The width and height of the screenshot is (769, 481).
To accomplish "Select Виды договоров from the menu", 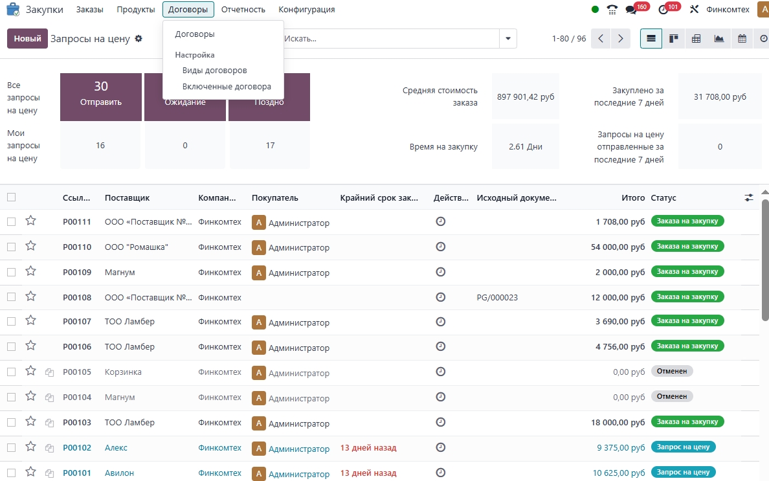I will 214,70.
